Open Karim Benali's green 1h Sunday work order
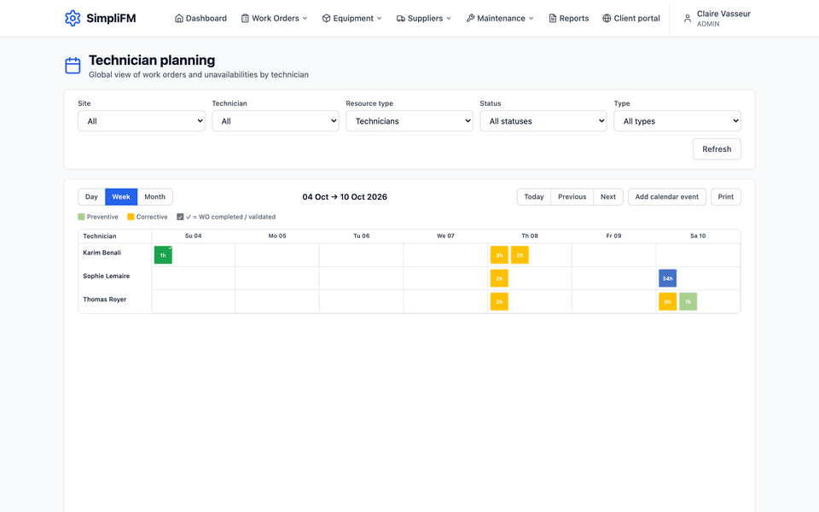819x512 pixels. point(163,255)
